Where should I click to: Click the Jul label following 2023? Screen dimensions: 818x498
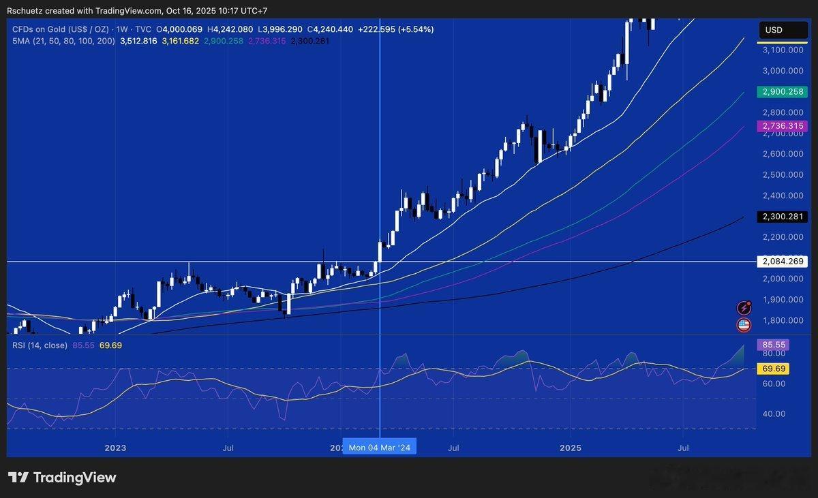(229, 448)
